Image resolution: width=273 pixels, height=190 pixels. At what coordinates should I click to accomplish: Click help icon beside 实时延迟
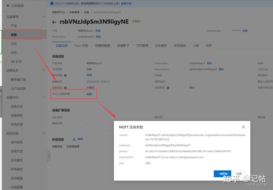click(x=168, y=88)
